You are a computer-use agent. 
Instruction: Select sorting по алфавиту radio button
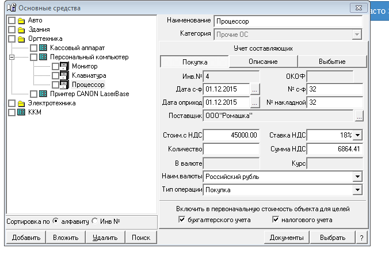coord(56,221)
